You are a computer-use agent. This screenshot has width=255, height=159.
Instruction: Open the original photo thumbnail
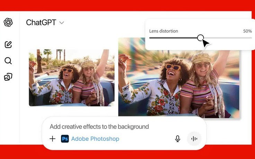pos(72,78)
